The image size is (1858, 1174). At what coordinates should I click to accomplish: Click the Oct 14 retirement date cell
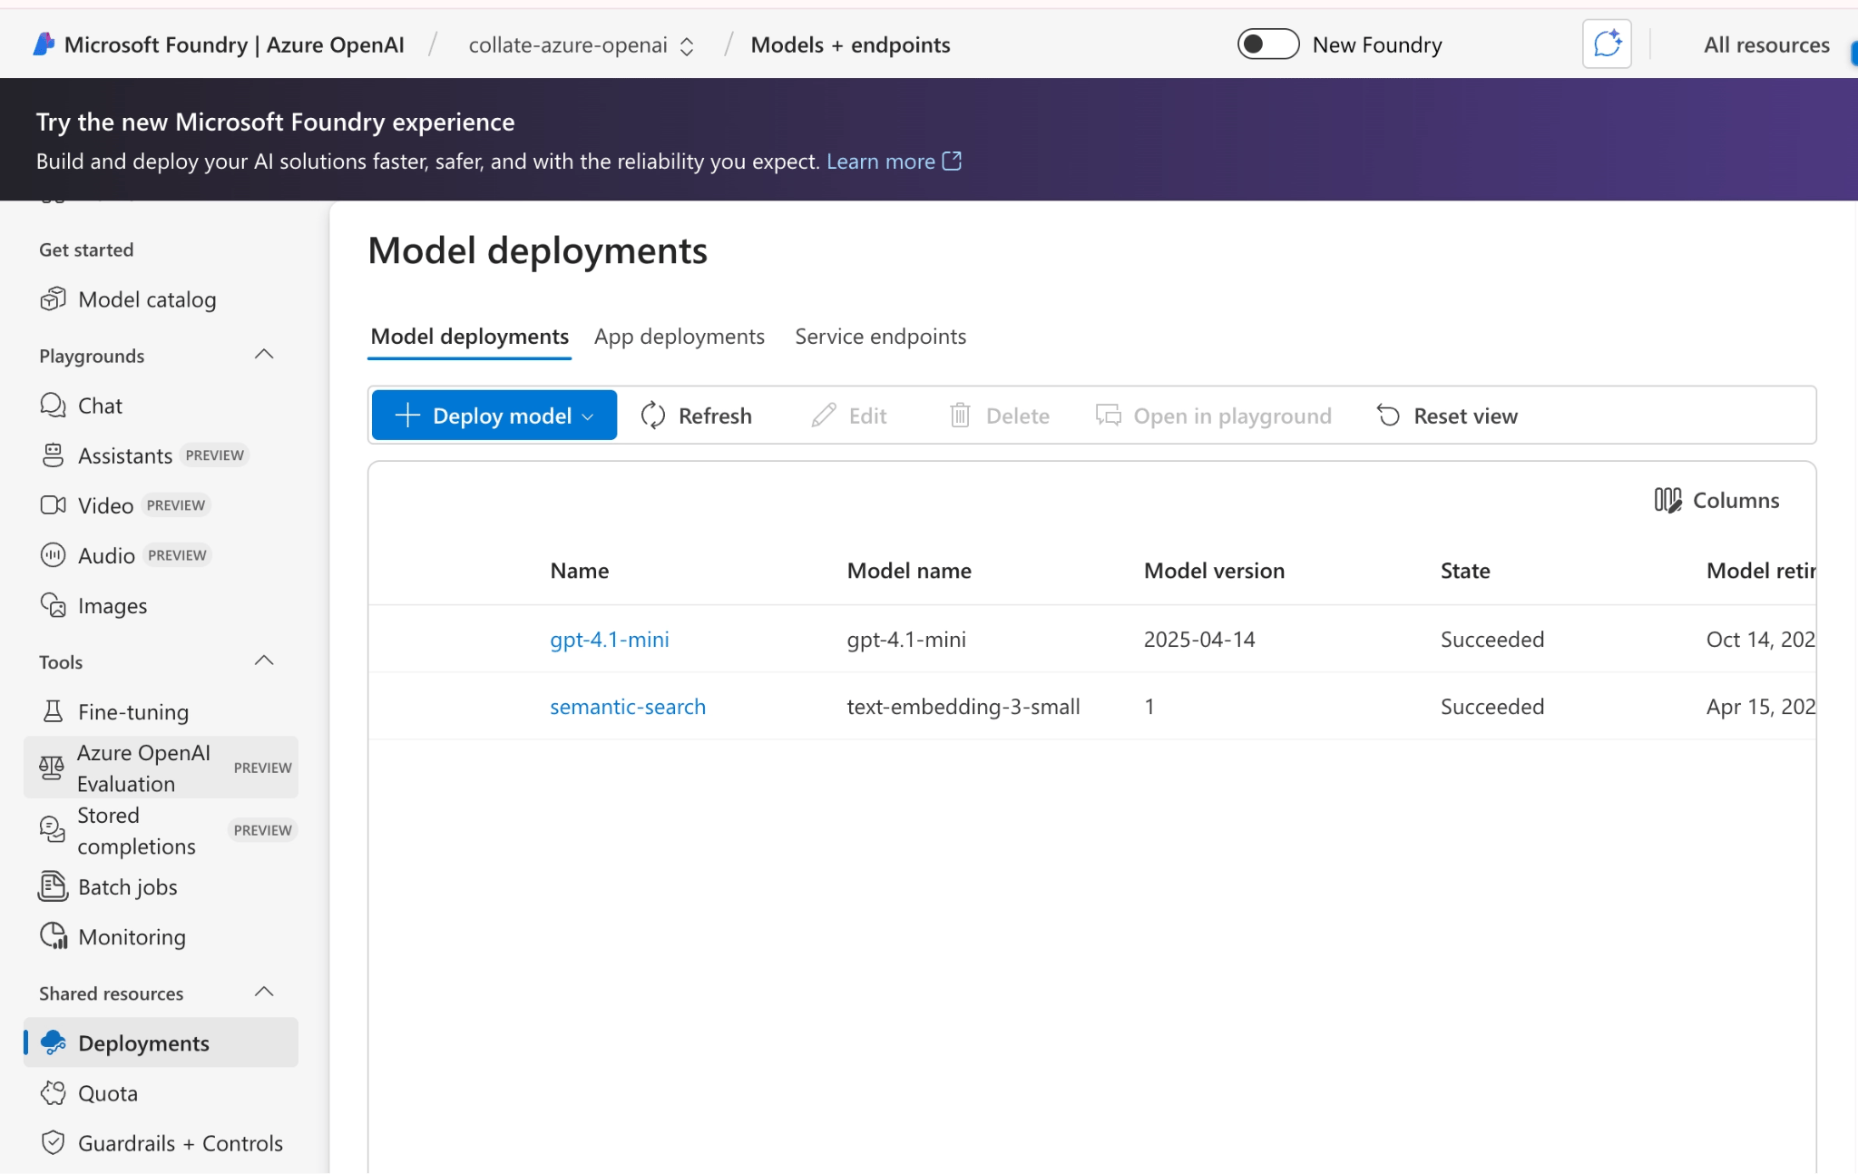click(1760, 640)
